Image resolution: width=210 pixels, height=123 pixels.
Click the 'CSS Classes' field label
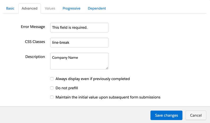[35, 42]
